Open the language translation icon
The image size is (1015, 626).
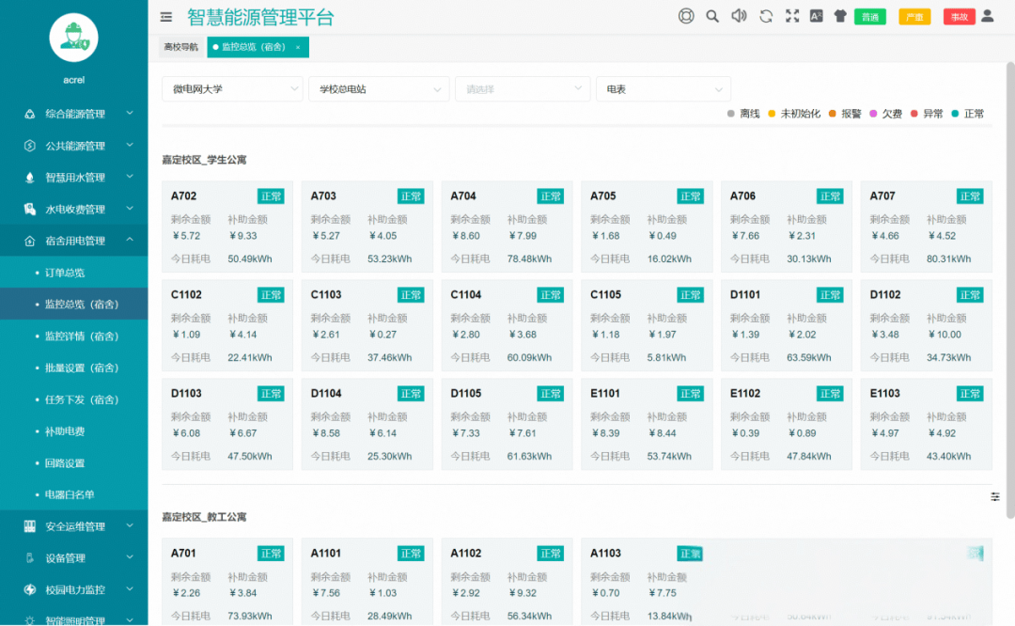coord(816,16)
